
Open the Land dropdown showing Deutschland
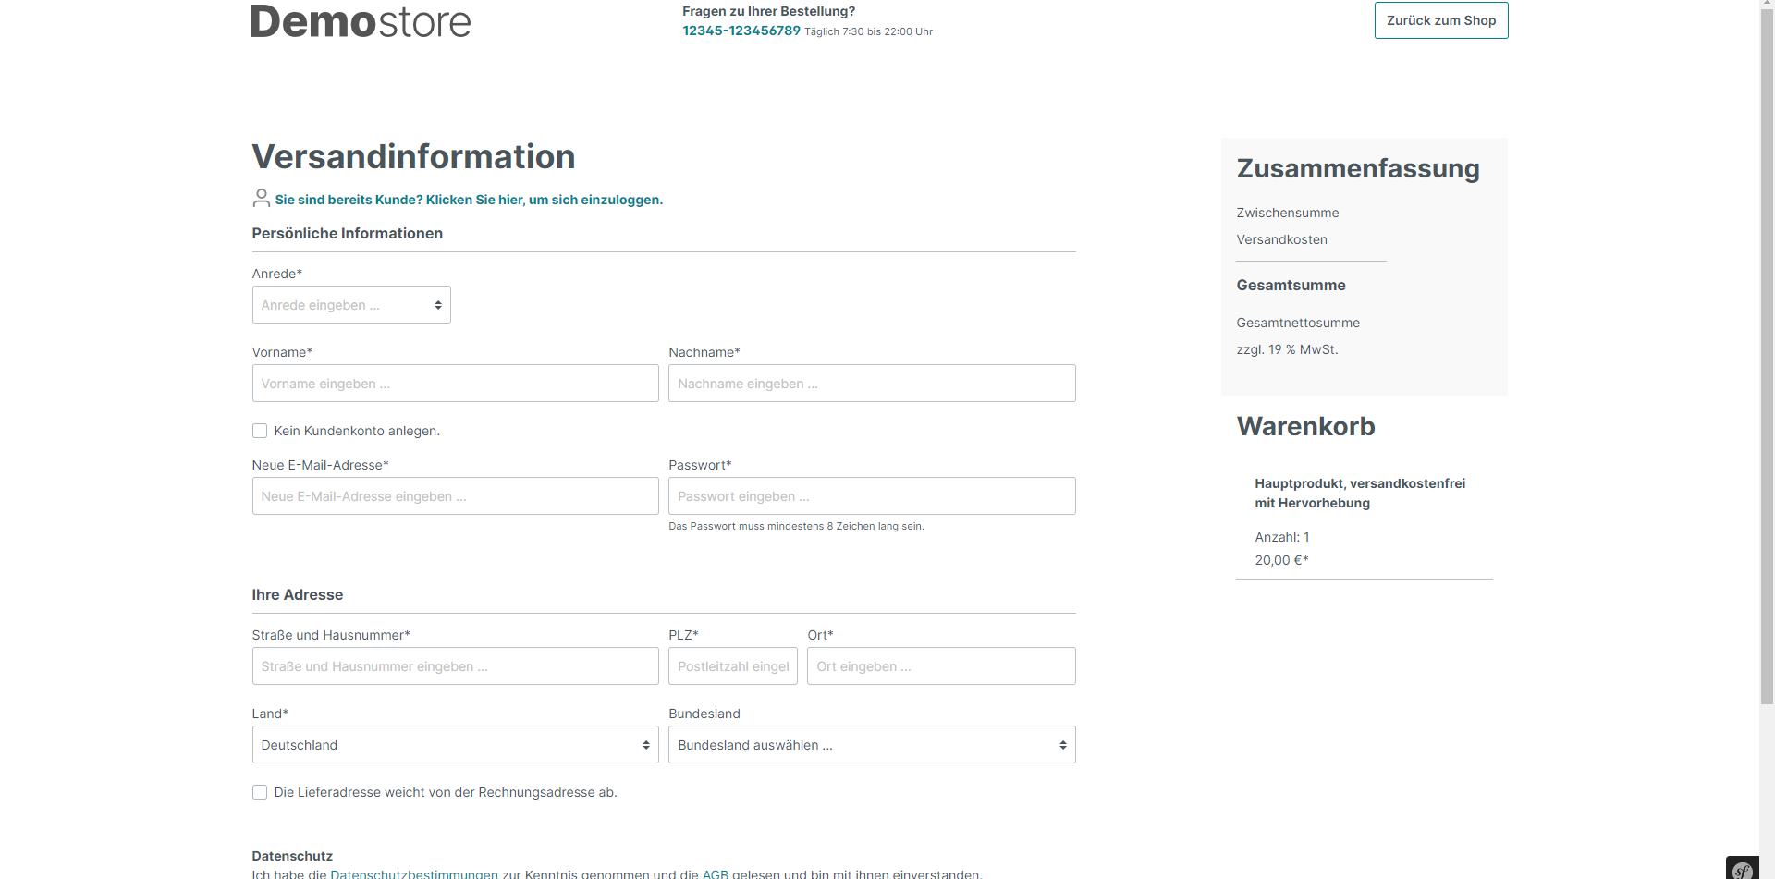point(455,745)
